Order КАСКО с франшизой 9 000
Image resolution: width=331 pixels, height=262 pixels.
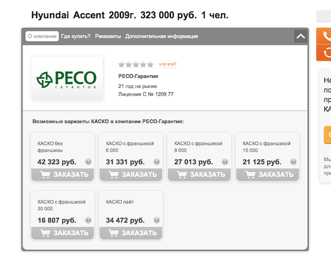pyautogui.click(x=199, y=175)
